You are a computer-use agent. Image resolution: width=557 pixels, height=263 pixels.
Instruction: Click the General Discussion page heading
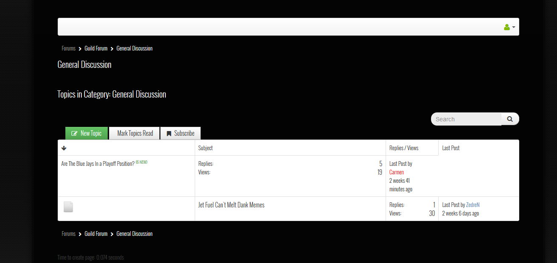(84, 64)
